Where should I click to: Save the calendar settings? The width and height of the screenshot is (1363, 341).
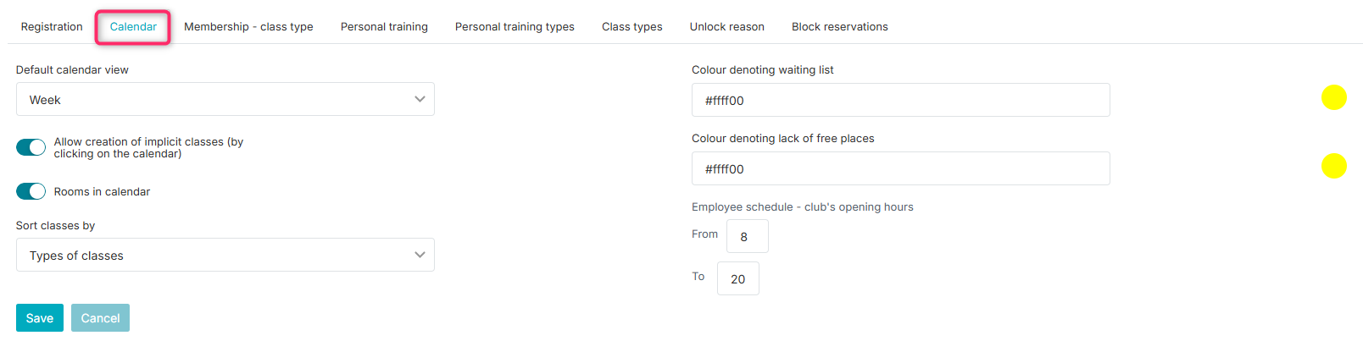pyautogui.click(x=40, y=318)
